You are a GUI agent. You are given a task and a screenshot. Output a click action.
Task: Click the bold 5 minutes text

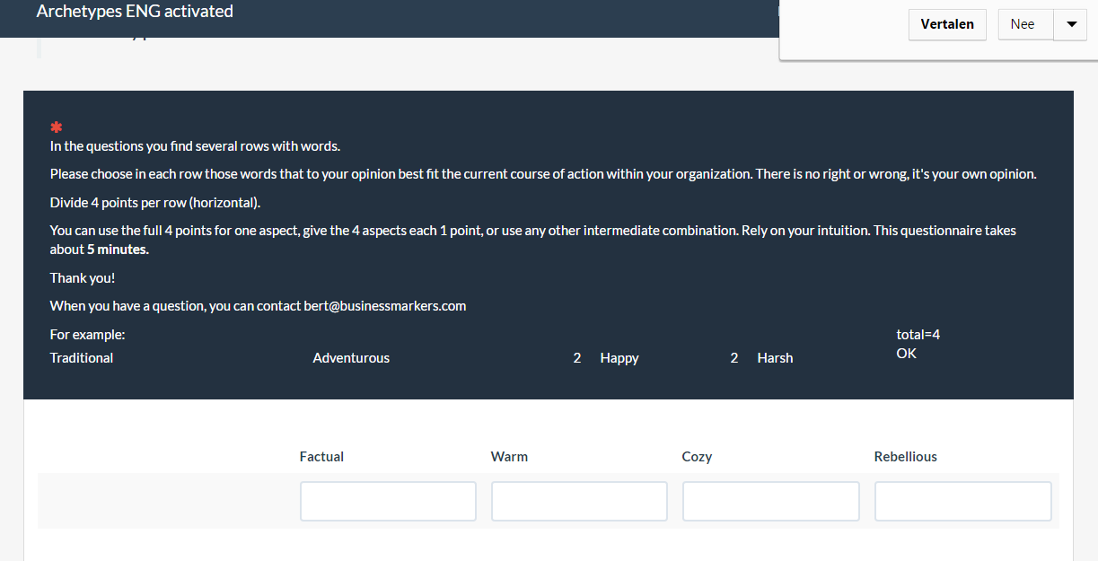point(118,250)
